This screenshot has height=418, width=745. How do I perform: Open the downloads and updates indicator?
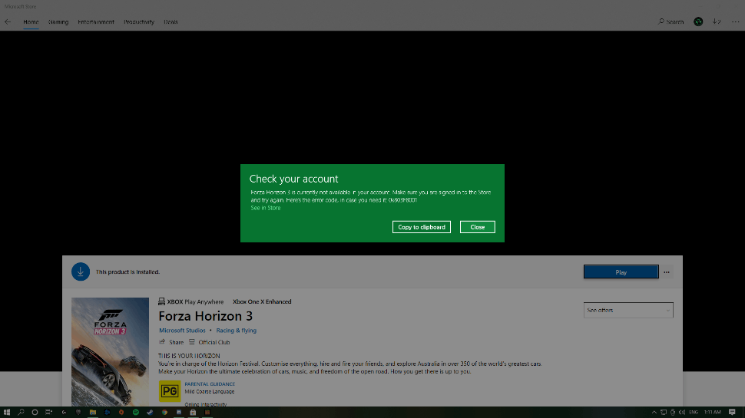[717, 21]
